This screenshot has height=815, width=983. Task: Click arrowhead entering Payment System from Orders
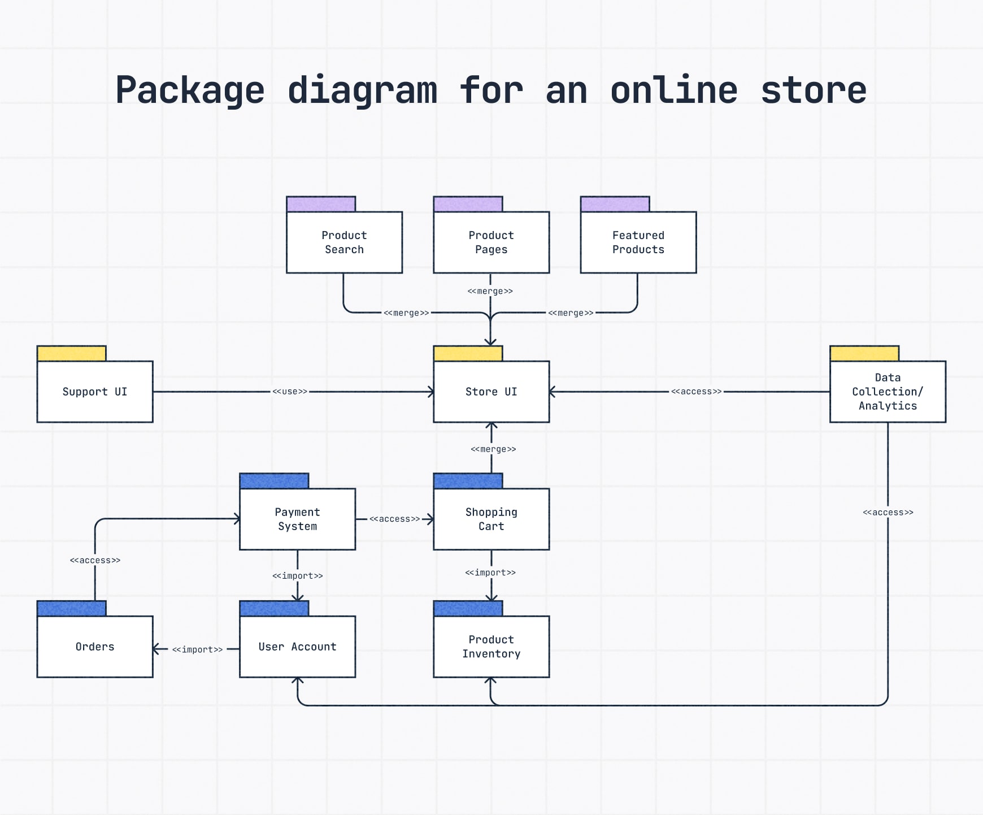click(x=237, y=519)
